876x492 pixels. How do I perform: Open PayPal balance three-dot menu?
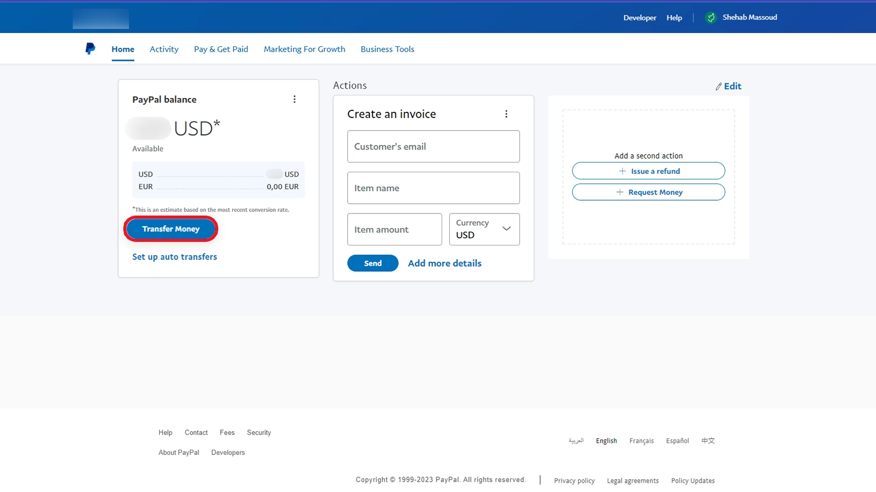(295, 99)
